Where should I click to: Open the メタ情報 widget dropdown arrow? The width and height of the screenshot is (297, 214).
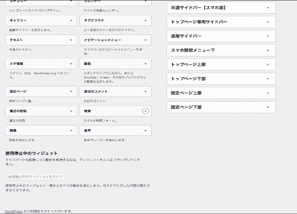[x=71, y=64]
